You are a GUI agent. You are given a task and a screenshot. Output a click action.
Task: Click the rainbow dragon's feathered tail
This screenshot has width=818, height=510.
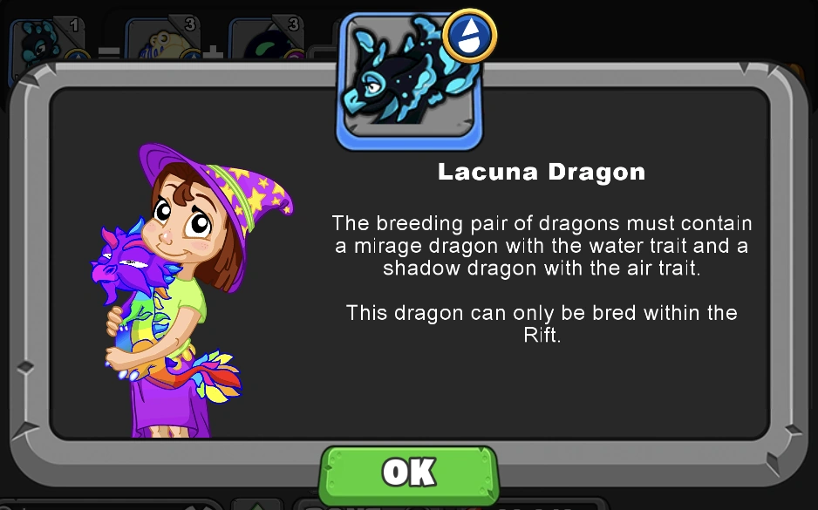(214, 377)
